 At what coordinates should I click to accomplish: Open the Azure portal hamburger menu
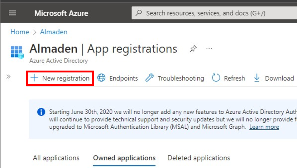[12, 13]
